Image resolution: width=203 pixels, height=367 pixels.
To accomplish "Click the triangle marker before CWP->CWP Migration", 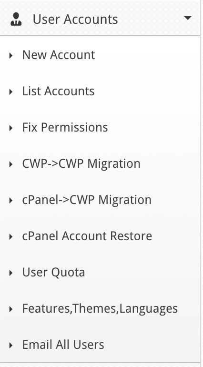I will (11, 164).
